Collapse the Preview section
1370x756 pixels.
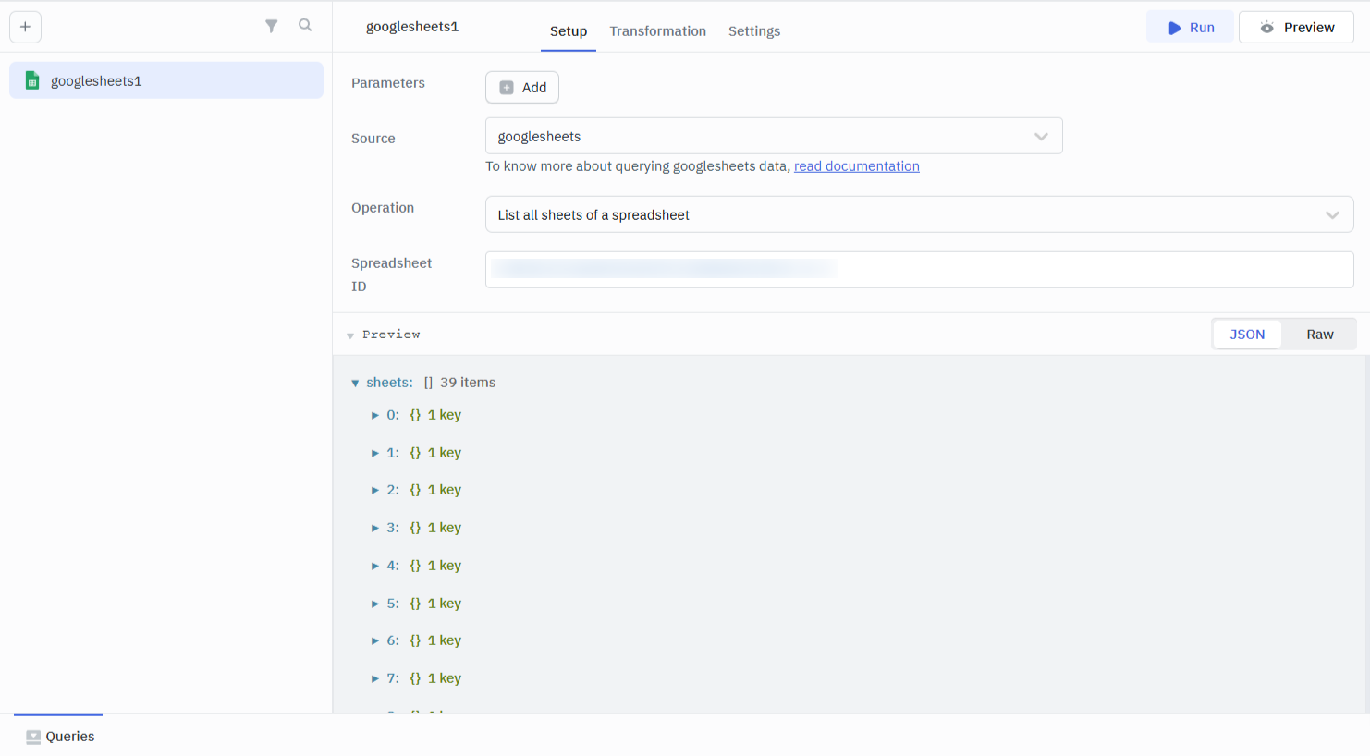point(350,335)
